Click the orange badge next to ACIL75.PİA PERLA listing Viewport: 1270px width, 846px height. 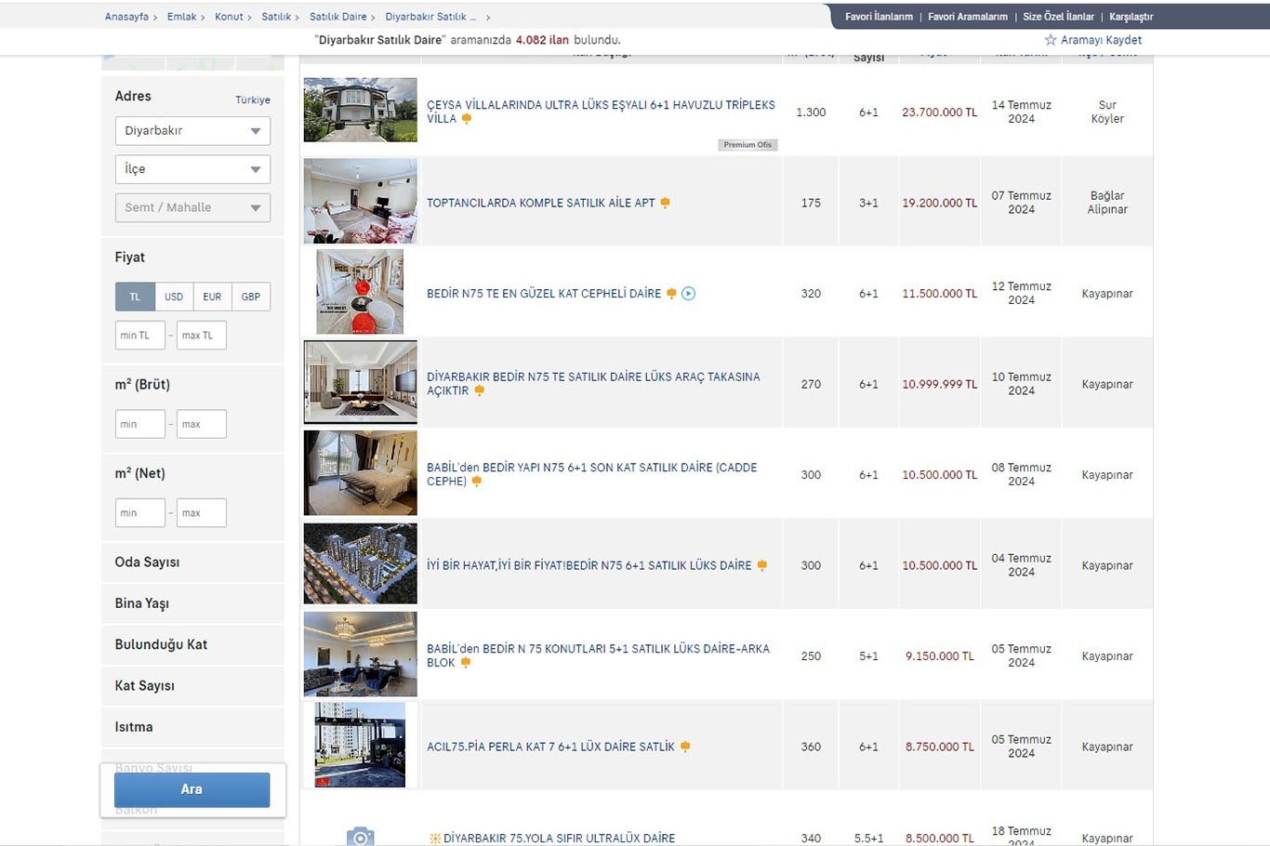point(685,747)
